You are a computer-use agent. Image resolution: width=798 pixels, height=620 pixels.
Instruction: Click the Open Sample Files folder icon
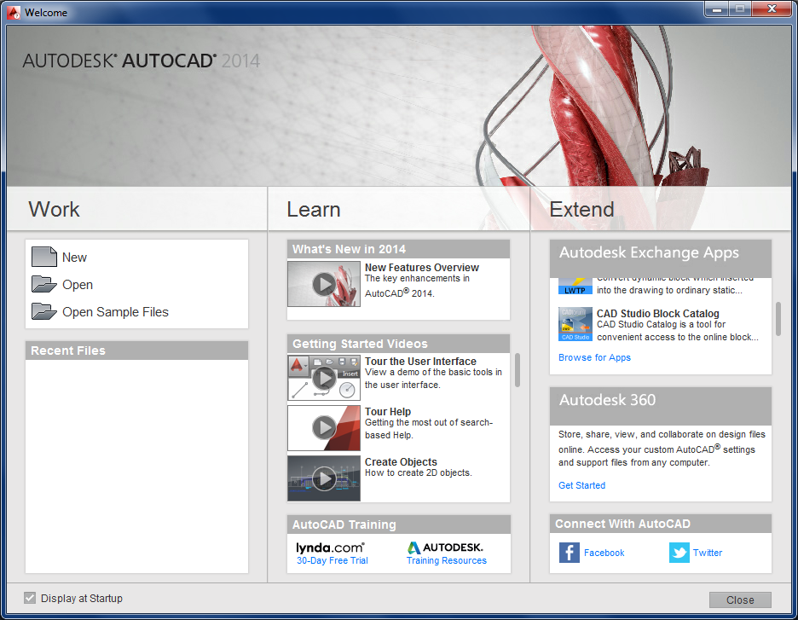(x=44, y=311)
